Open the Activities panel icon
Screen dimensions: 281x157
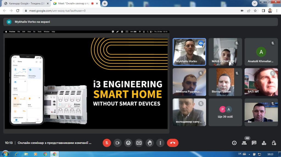(264, 143)
